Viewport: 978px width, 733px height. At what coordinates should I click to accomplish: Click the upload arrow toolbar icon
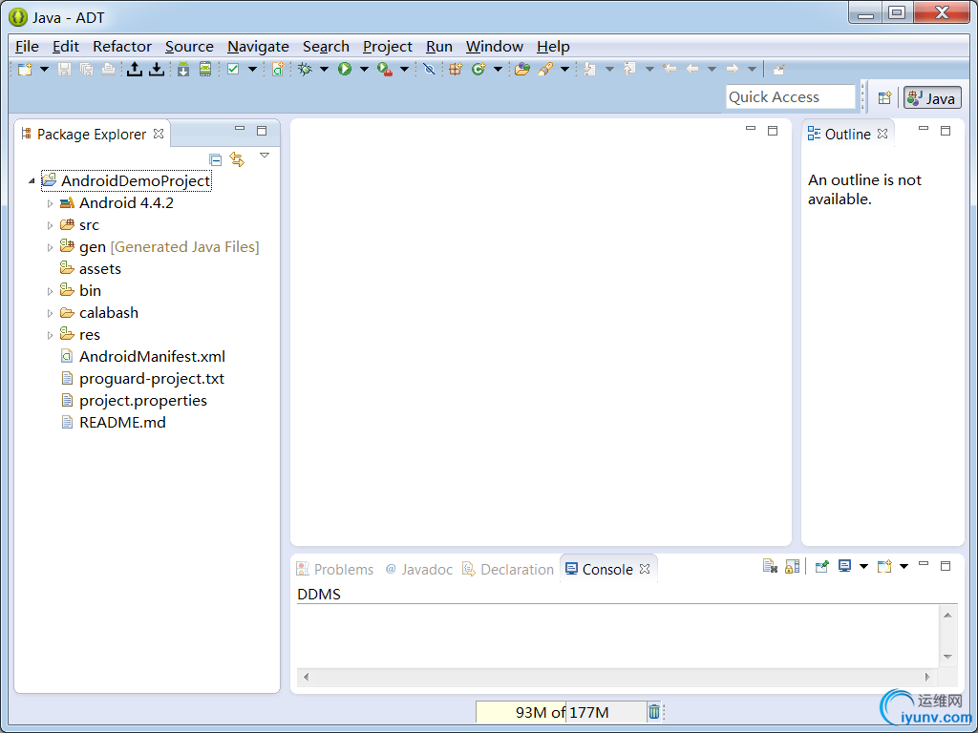134,69
